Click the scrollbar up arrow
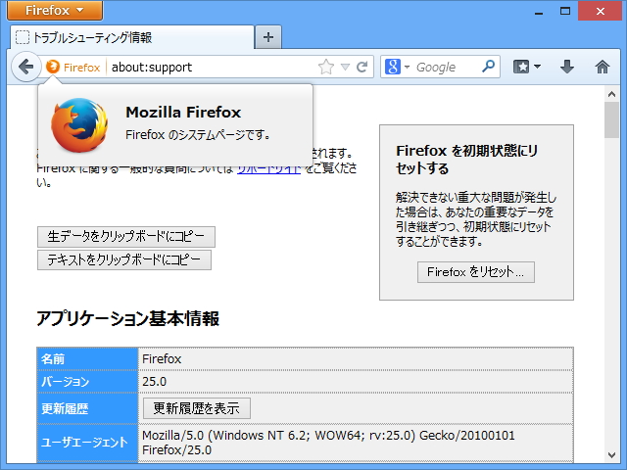 pos(611,94)
